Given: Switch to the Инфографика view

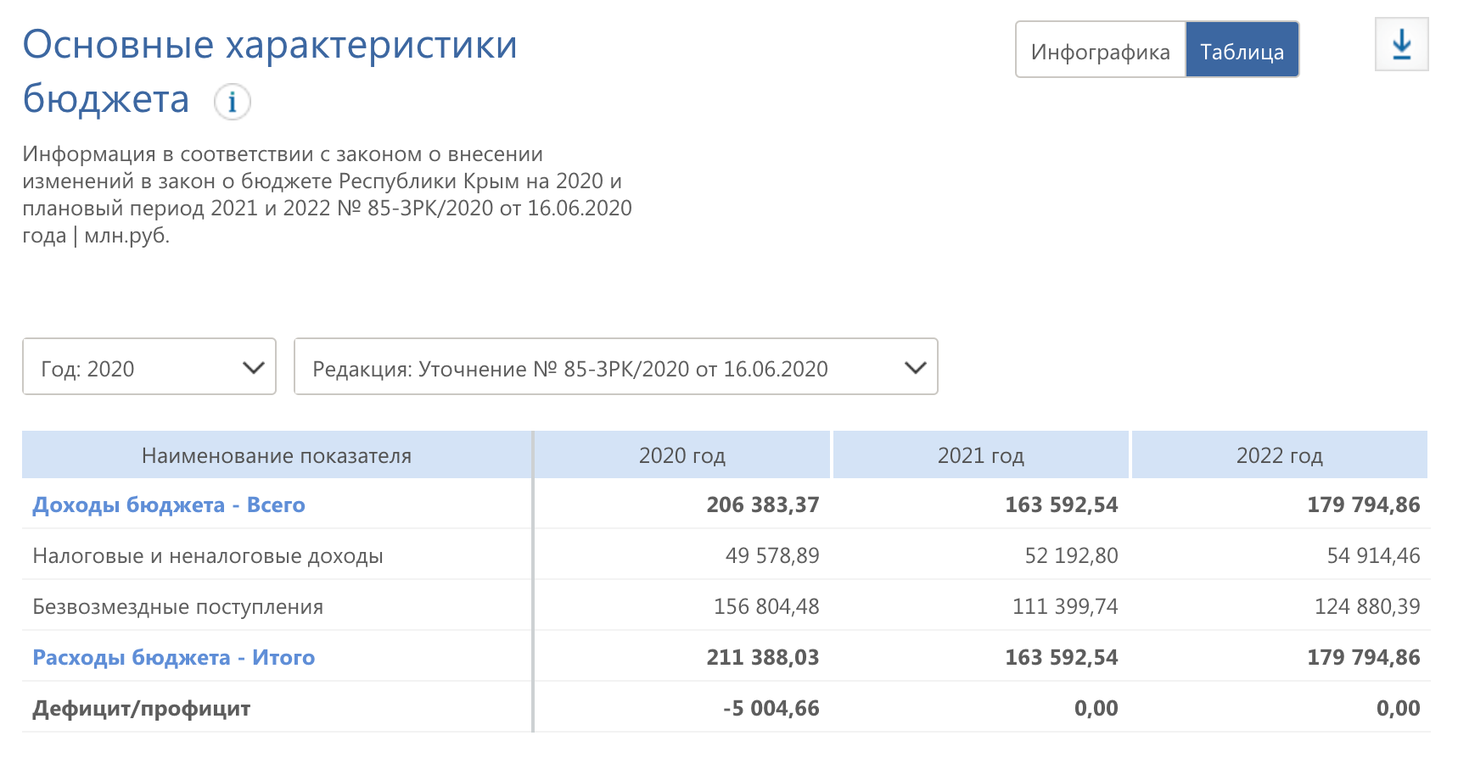Looking at the screenshot, I should [1100, 51].
